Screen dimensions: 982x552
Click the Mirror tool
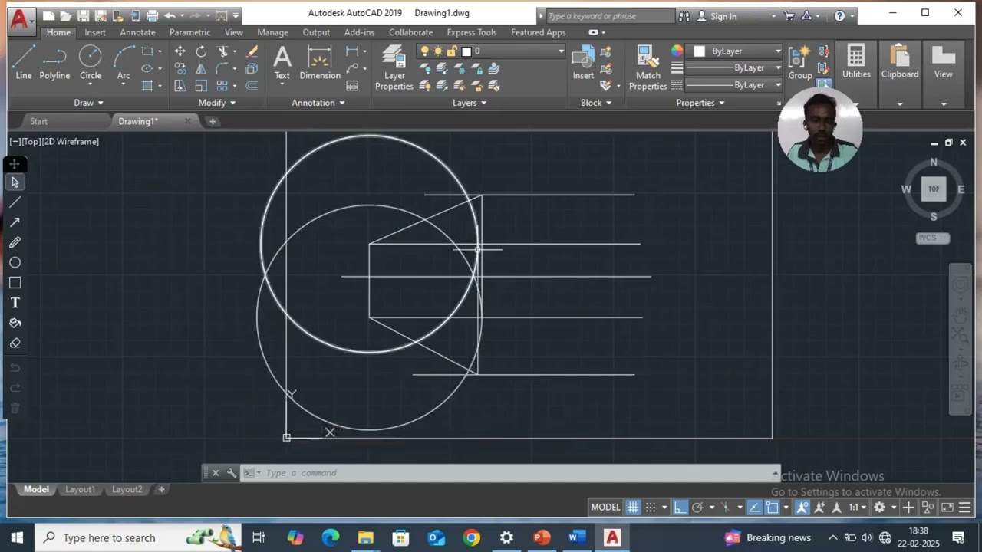point(201,68)
